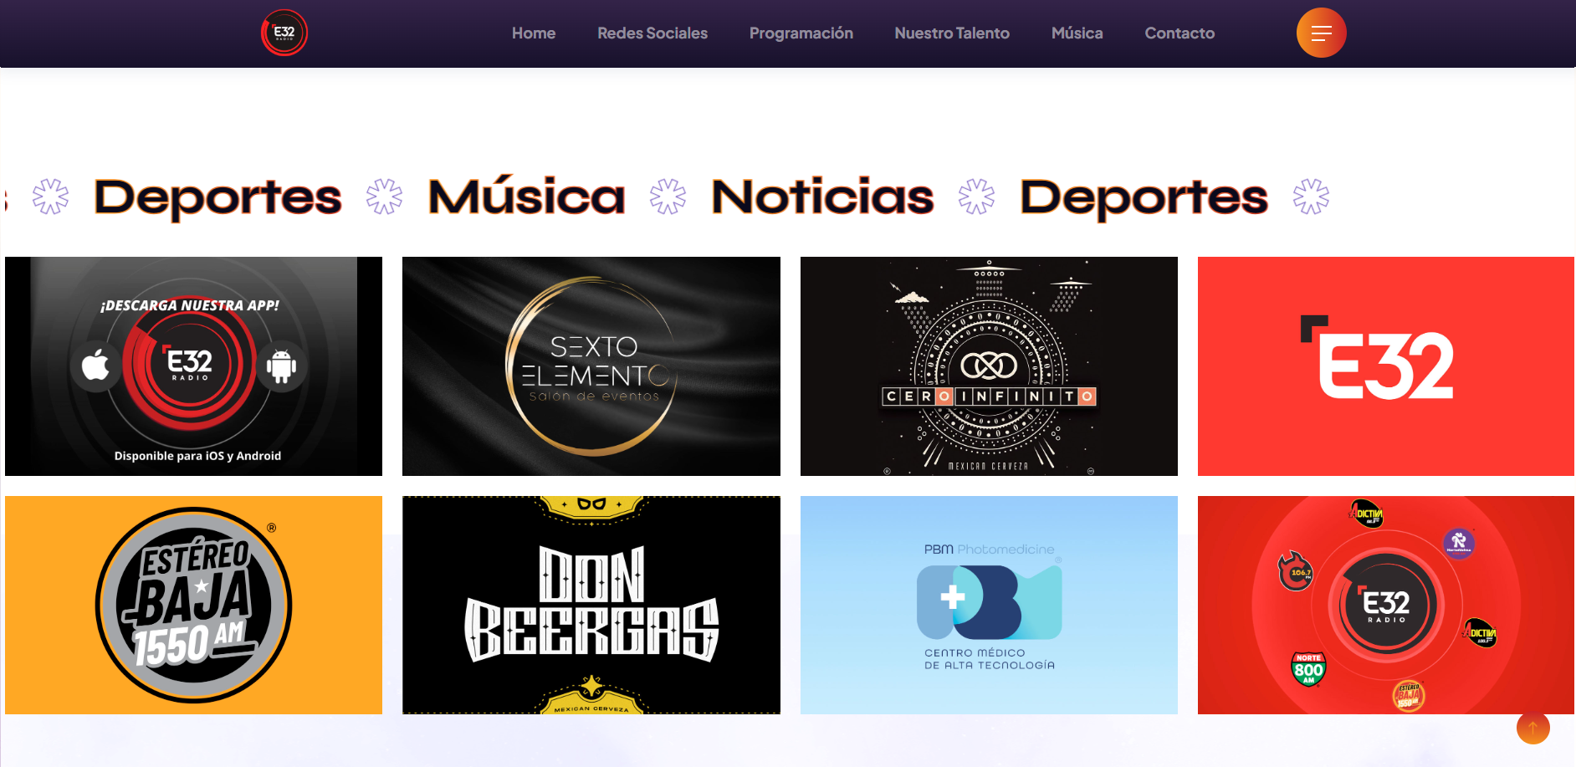Open the Música navigation link
Image resolution: width=1576 pixels, height=767 pixels.
coord(1077,33)
